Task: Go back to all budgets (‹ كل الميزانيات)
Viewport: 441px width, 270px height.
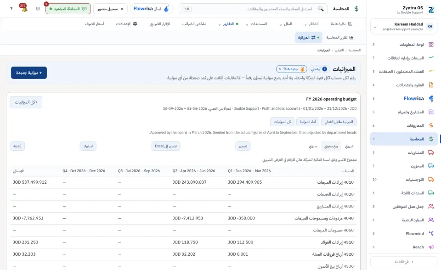Action: [x=26, y=102]
